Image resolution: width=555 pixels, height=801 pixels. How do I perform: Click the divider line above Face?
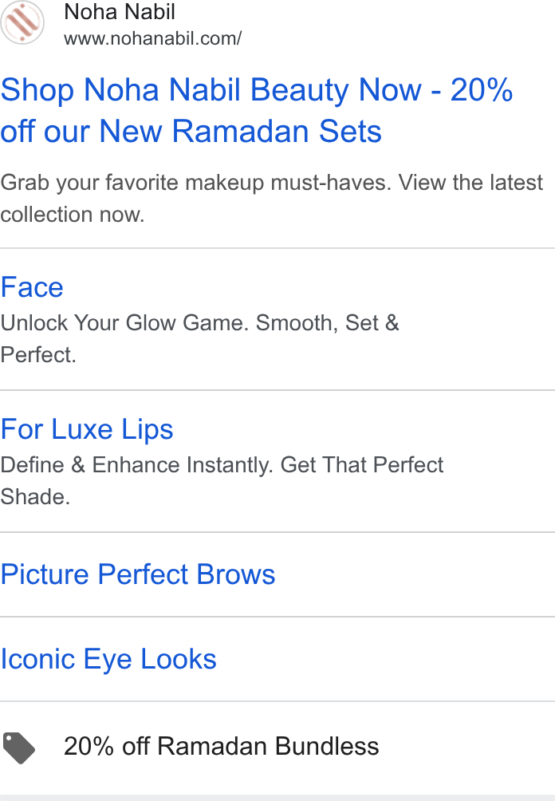277,248
